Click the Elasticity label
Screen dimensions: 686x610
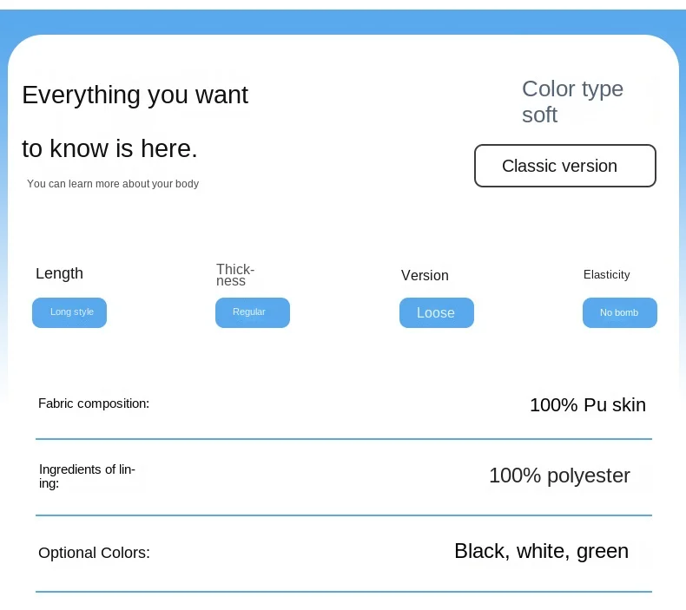pos(606,274)
